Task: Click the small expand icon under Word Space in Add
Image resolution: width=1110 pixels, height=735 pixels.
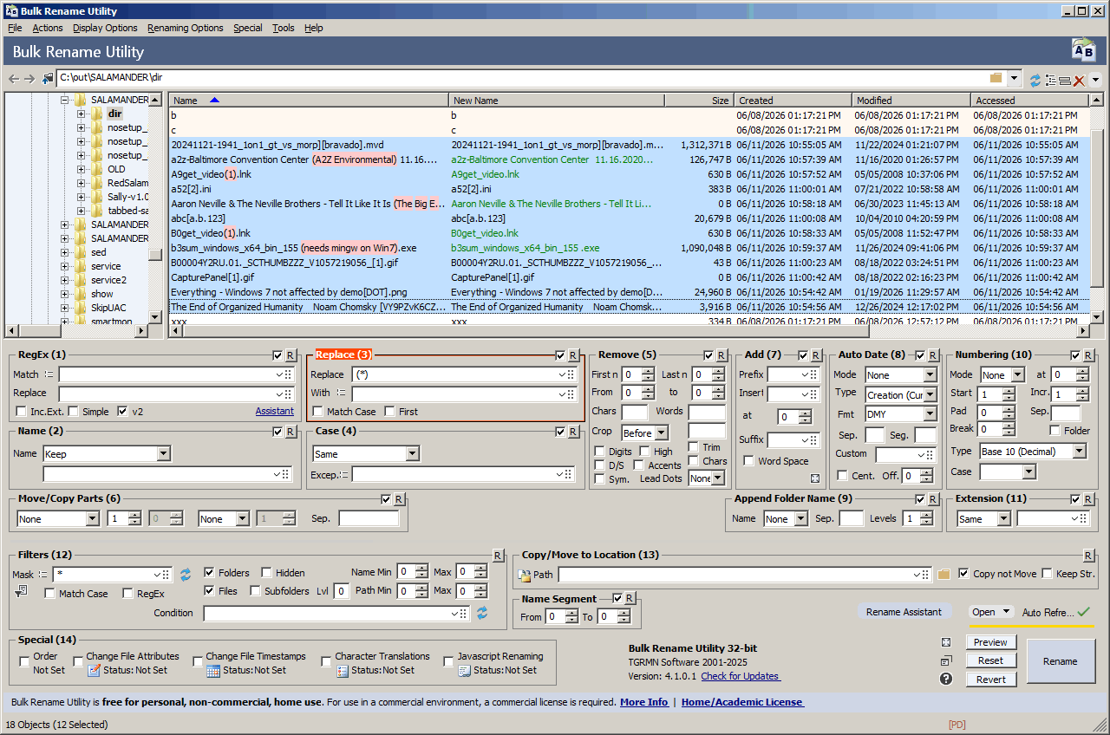Action: click(x=815, y=478)
